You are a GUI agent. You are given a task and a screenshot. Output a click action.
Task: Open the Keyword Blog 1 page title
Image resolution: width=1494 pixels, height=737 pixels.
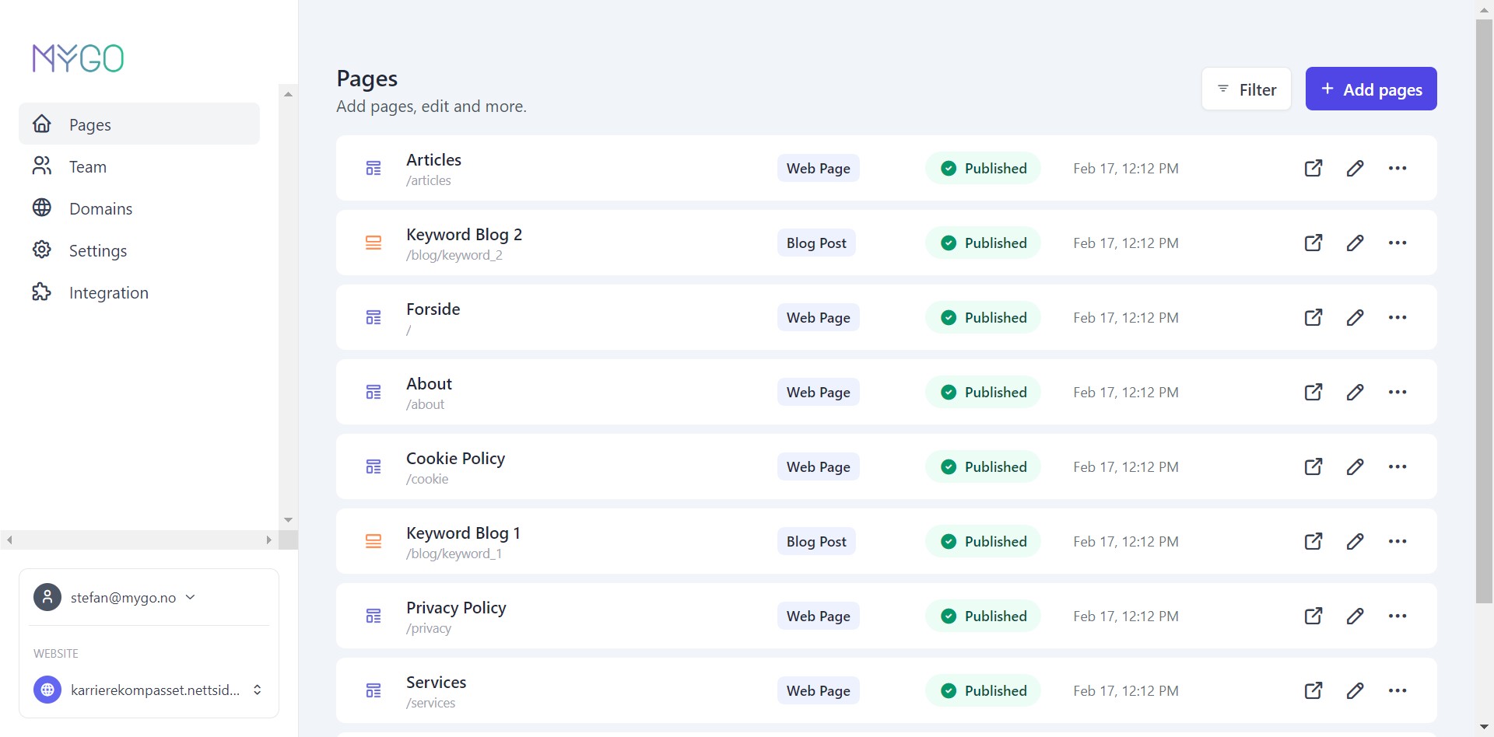(x=462, y=533)
